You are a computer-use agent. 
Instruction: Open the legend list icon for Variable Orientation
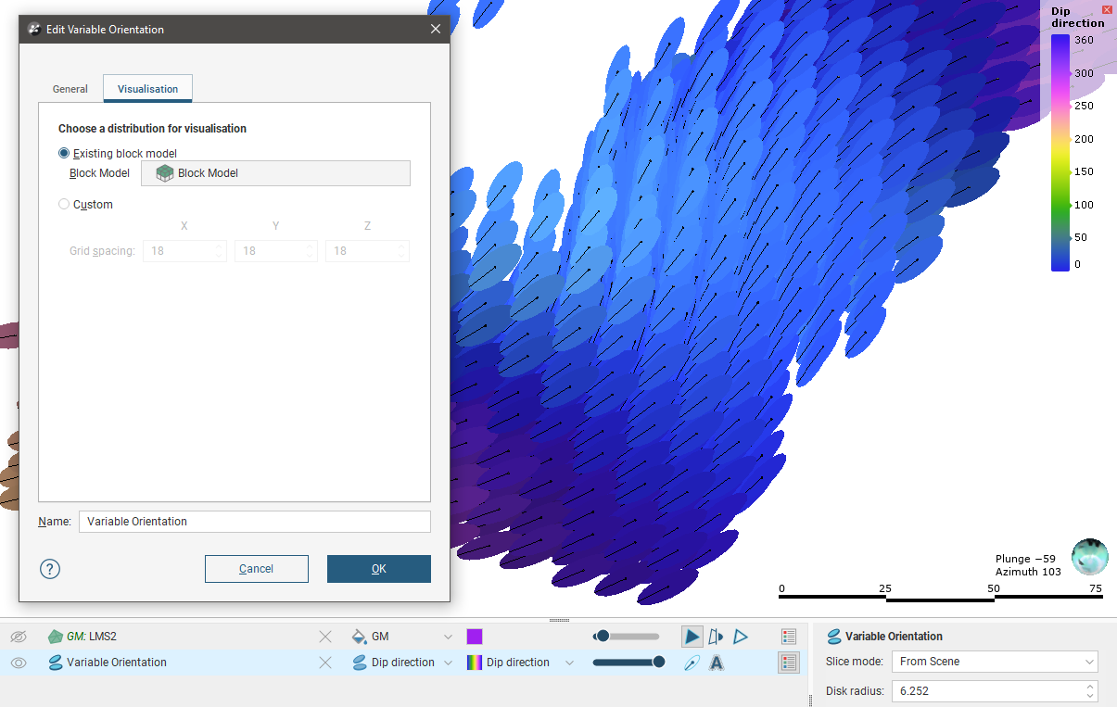point(788,663)
